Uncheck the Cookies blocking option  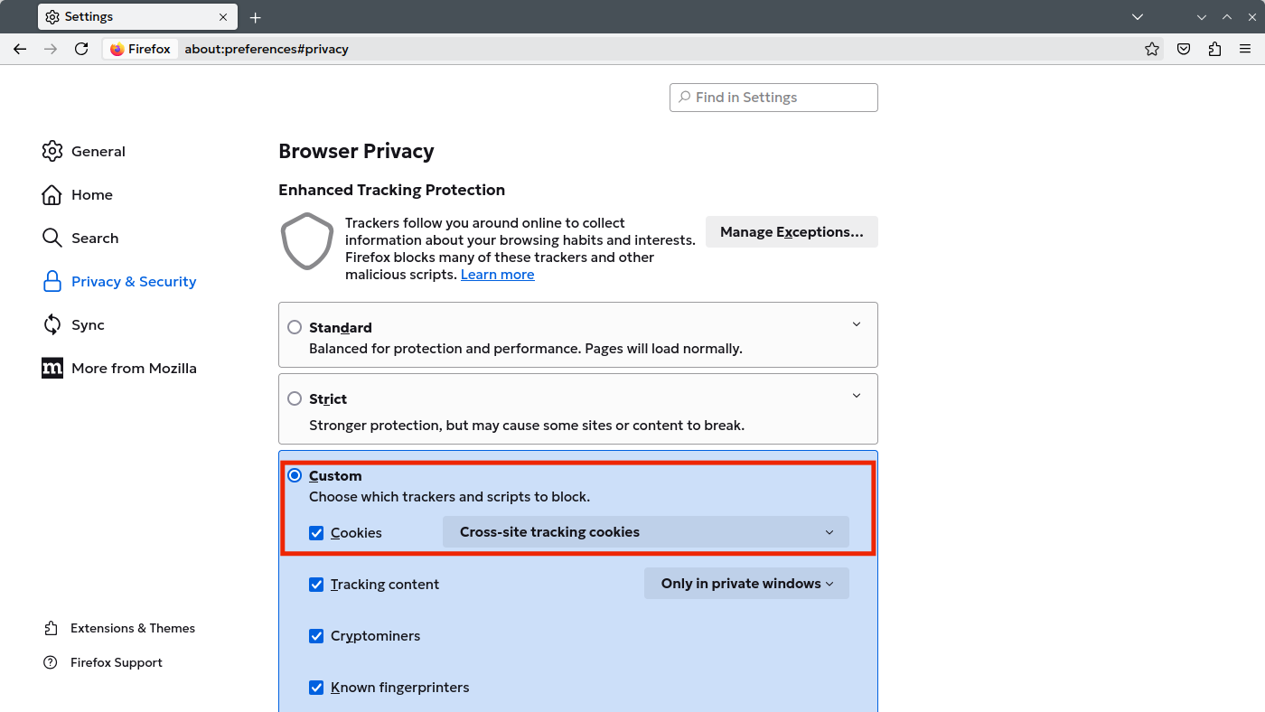coord(316,532)
